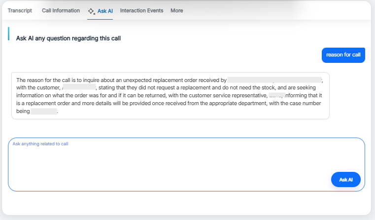
Task: Switch to the Call Information tab
Action: point(61,10)
